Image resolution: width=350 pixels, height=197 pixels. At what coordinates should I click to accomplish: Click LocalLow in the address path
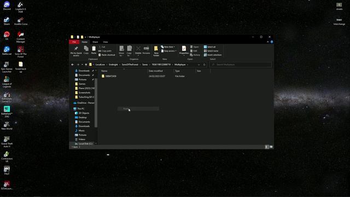tap(100, 65)
